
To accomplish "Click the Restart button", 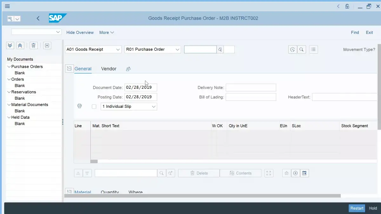I will pos(357,208).
